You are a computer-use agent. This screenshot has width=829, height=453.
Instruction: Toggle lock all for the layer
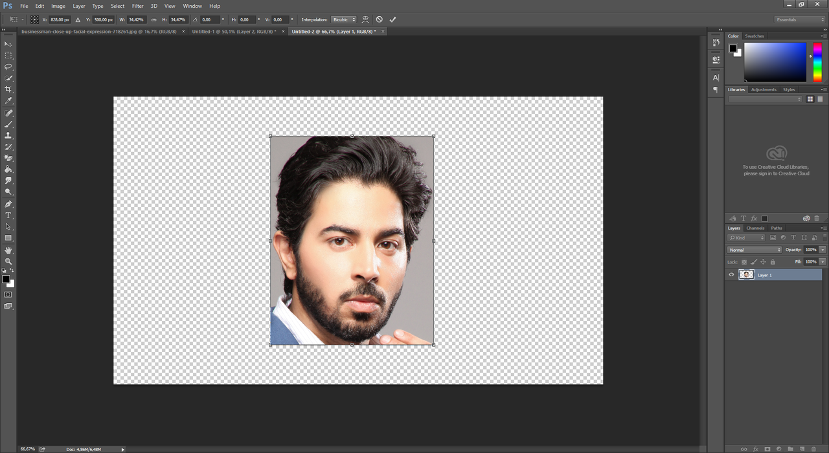(x=773, y=262)
